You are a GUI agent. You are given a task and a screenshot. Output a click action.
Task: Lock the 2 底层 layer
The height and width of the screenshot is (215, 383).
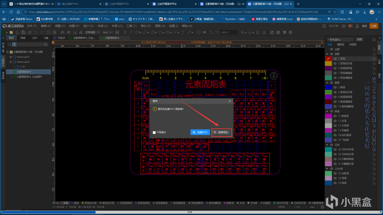pos(374,87)
